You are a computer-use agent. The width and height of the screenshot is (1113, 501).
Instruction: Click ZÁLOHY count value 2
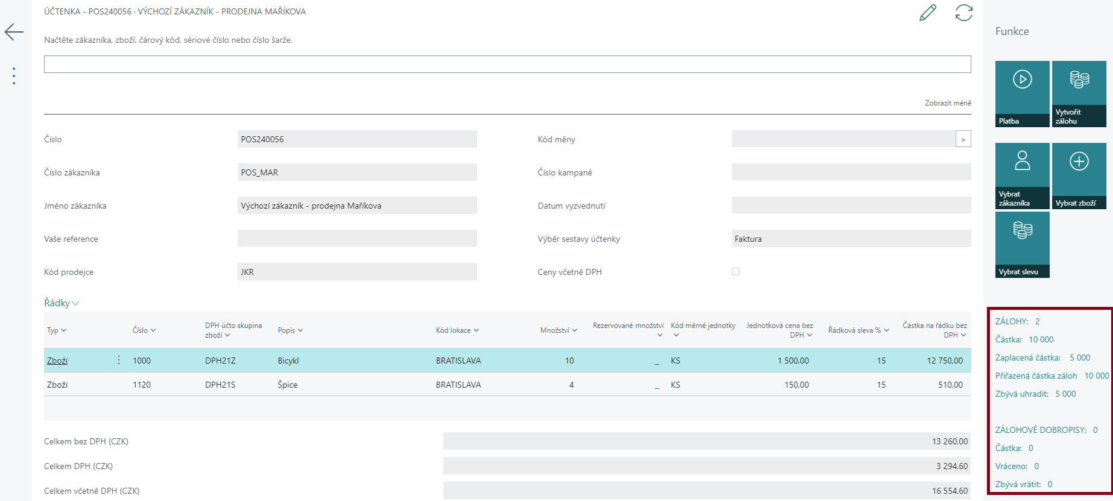[x=1038, y=321]
